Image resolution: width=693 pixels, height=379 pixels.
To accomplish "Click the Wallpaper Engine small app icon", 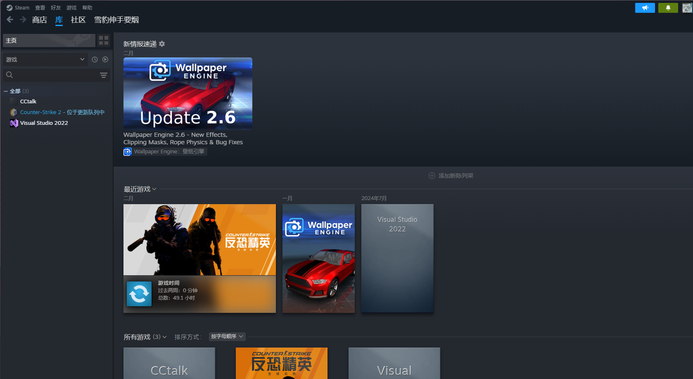I will (x=128, y=152).
